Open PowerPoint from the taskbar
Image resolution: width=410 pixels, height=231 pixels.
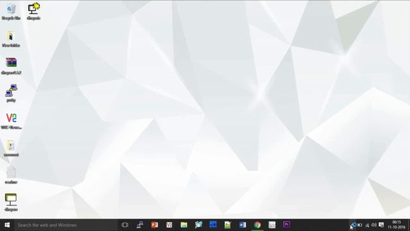point(154,225)
